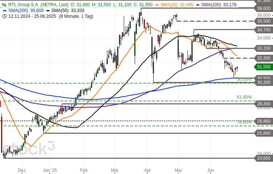The width and height of the screenshot is (273, 174).
Task: Select the 36,600 resistance price tag
Action: tap(264, 8)
